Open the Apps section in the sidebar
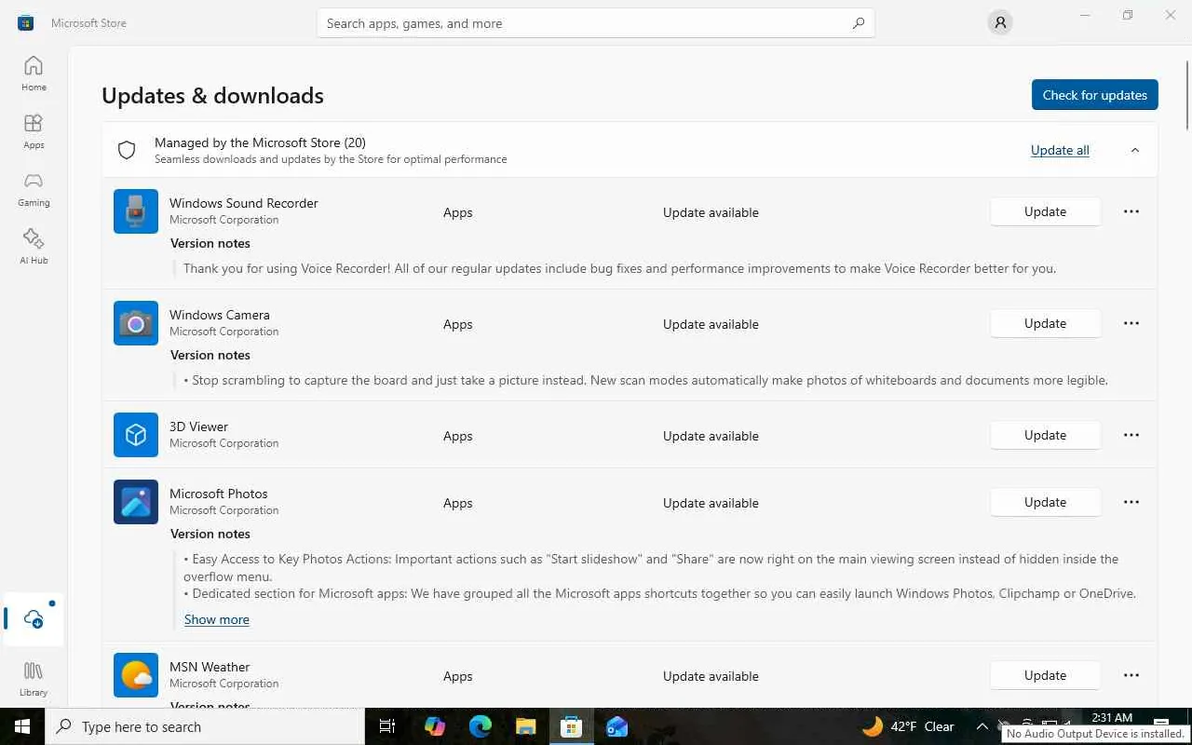The height and width of the screenshot is (745, 1192). pyautogui.click(x=34, y=131)
